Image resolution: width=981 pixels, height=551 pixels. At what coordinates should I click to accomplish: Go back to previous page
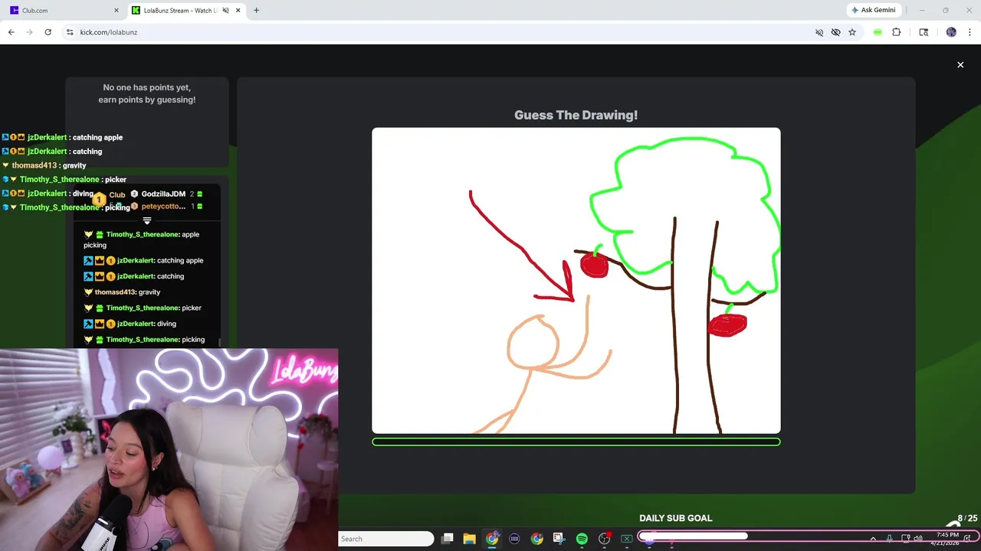pyautogui.click(x=11, y=32)
